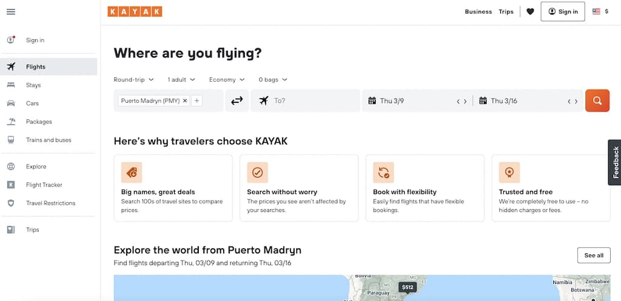Click Sign in text in sidebar

pyautogui.click(x=35, y=40)
